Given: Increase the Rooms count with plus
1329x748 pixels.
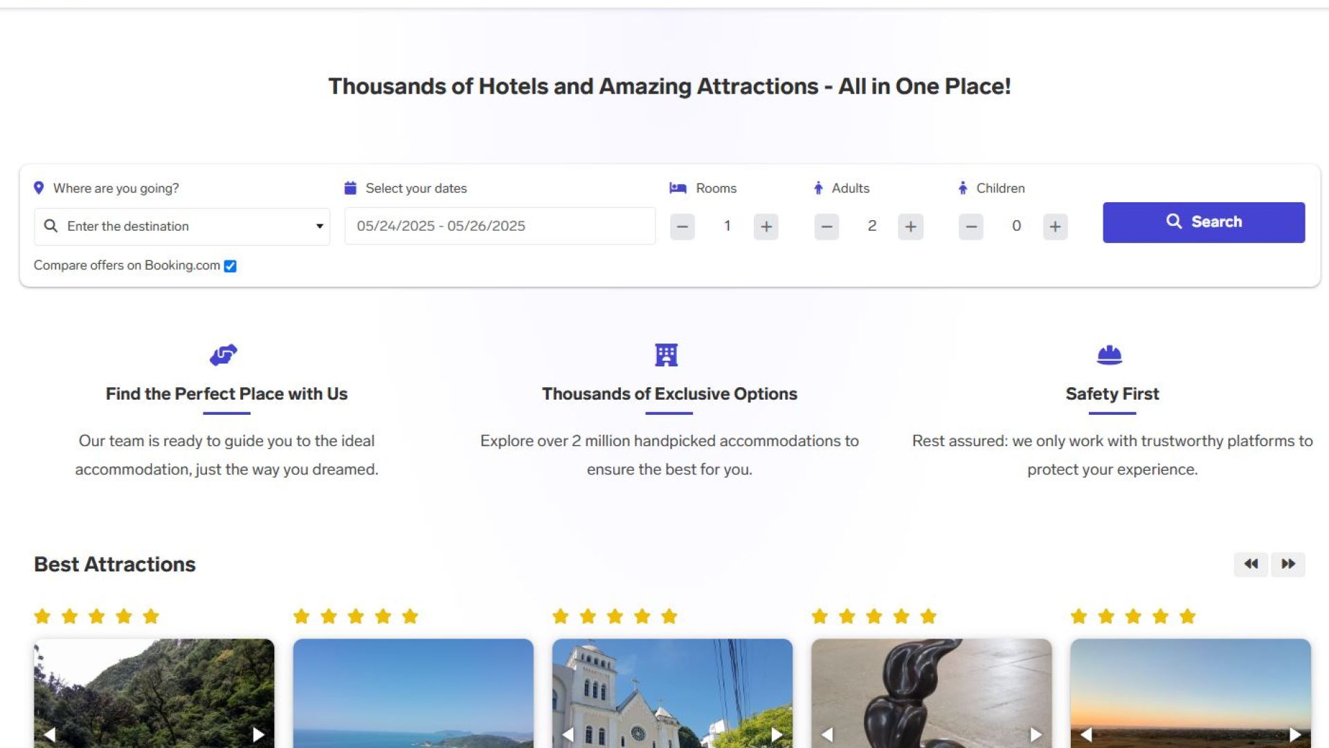Looking at the screenshot, I should click(766, 226).
